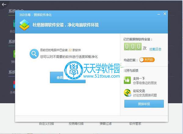Click 讨论交流捆绑问题 text
The image size is (183, 134).
[x=145, y=95]
